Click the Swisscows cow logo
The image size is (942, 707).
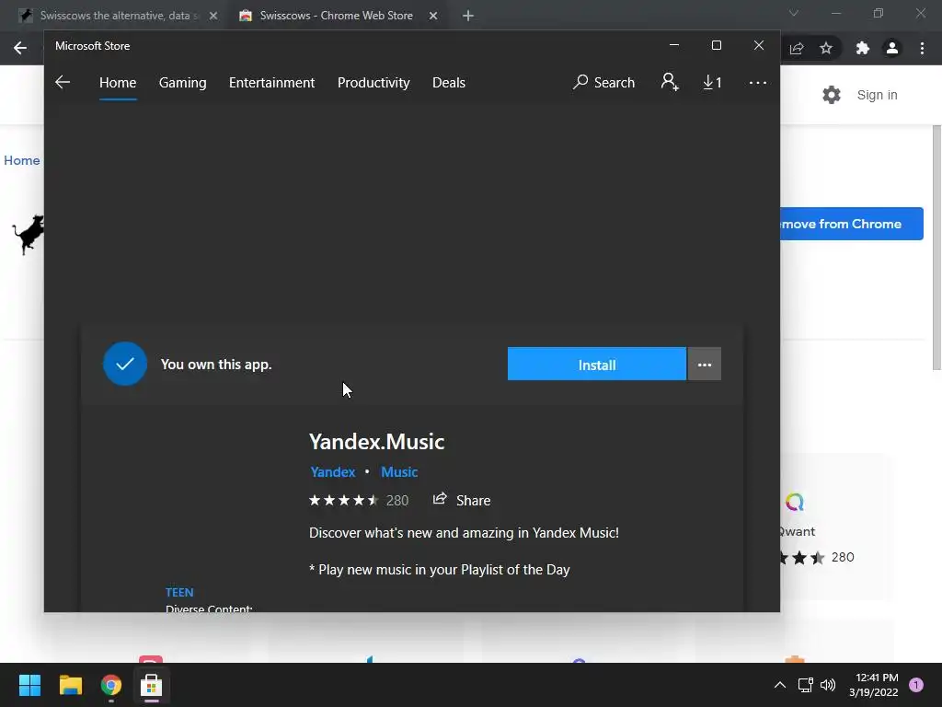(29, 234)
